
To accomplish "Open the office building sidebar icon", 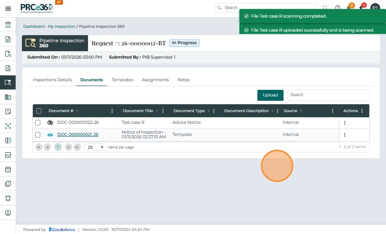I will click(8, 97).
